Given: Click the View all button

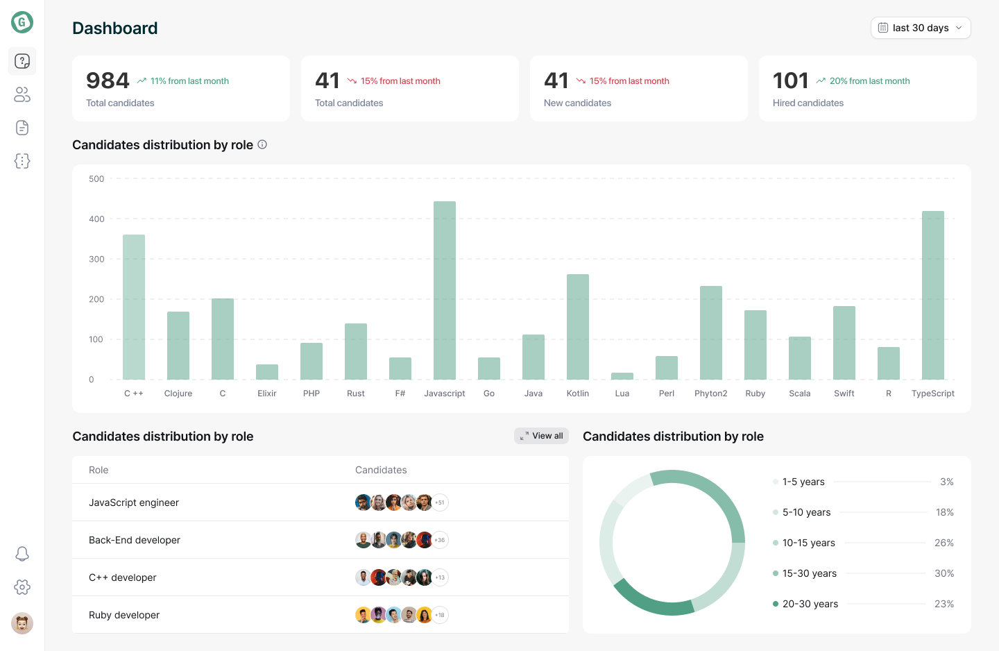Looking at the screenshot, I should point(541,435).
